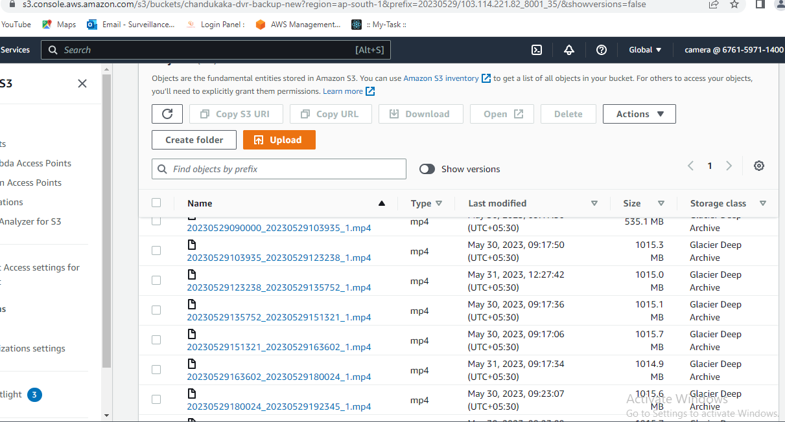
Task: Focus the AWS console Search box
Action: click(x=216, y=50)
